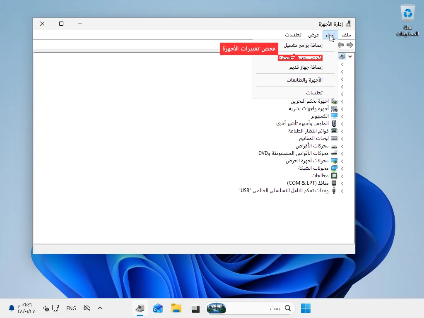The image size is (424, 318).
Task: Click the processors chip icon
Action: 334,176
